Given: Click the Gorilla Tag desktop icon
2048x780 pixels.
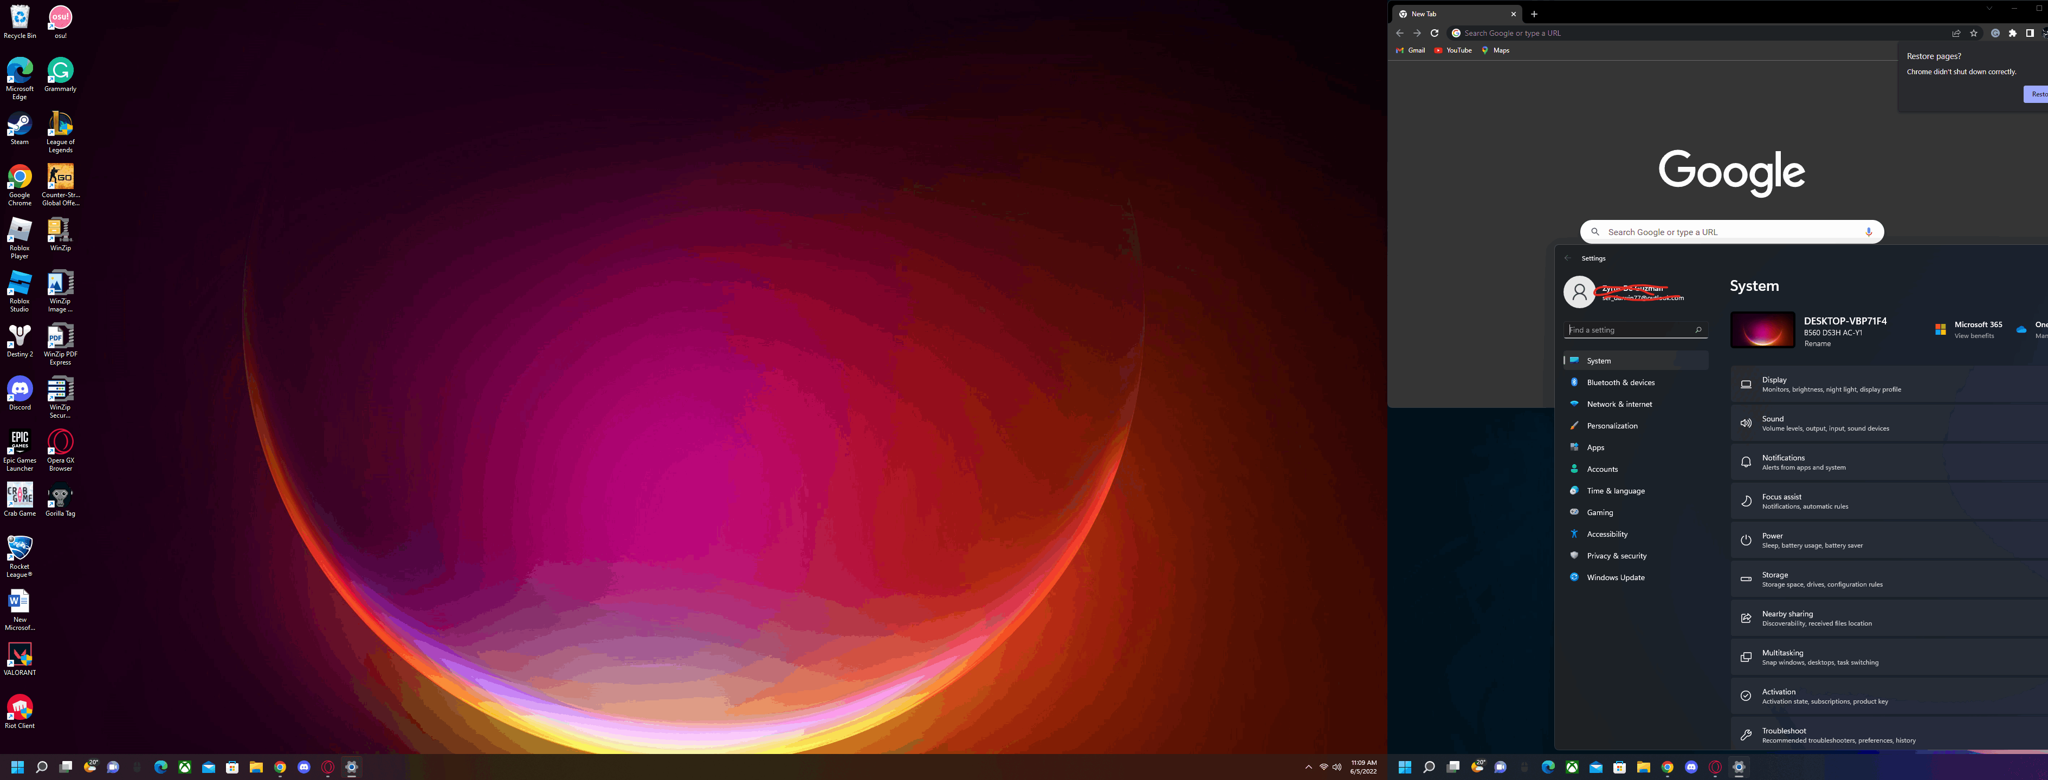Looking at the screenshot, I should (60, 500).
